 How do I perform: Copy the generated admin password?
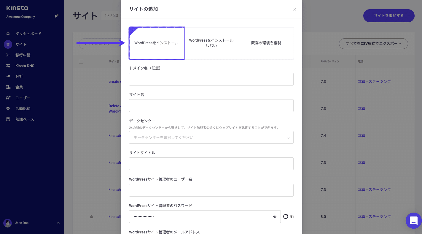click(292, 216)
